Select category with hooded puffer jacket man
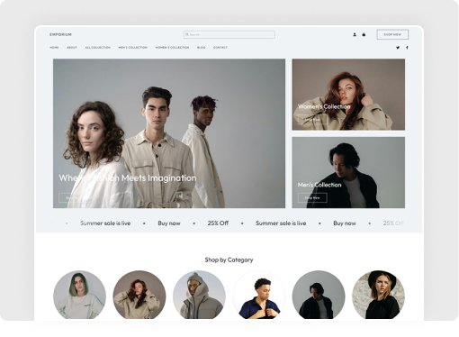Viewport: 459px width, 337px height. point(199,295)
